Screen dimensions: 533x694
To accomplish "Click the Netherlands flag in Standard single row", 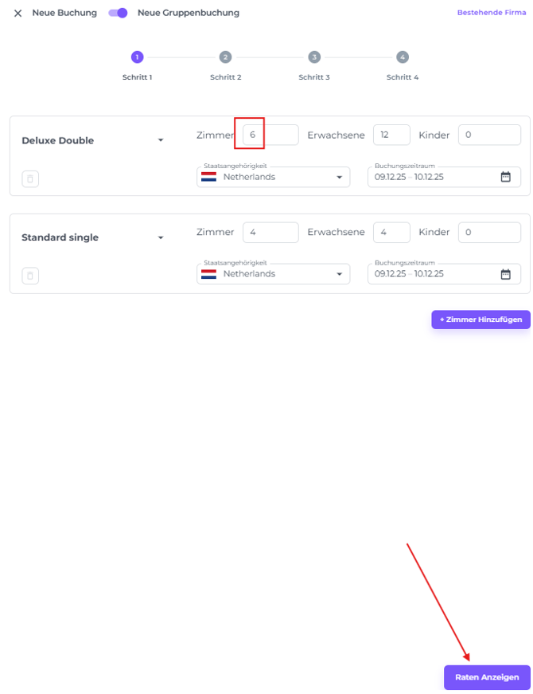I will [x=209, y=274].
